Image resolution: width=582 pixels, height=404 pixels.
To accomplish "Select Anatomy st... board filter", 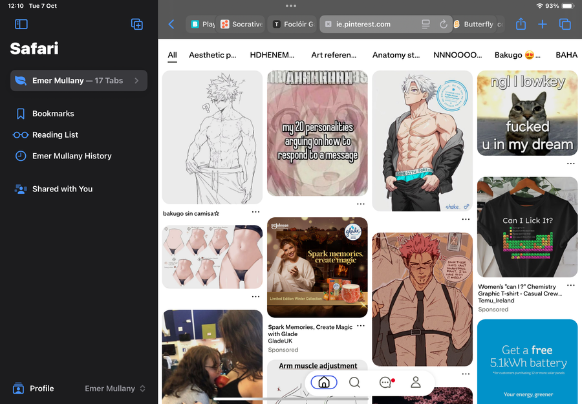I will pos(396,55).
